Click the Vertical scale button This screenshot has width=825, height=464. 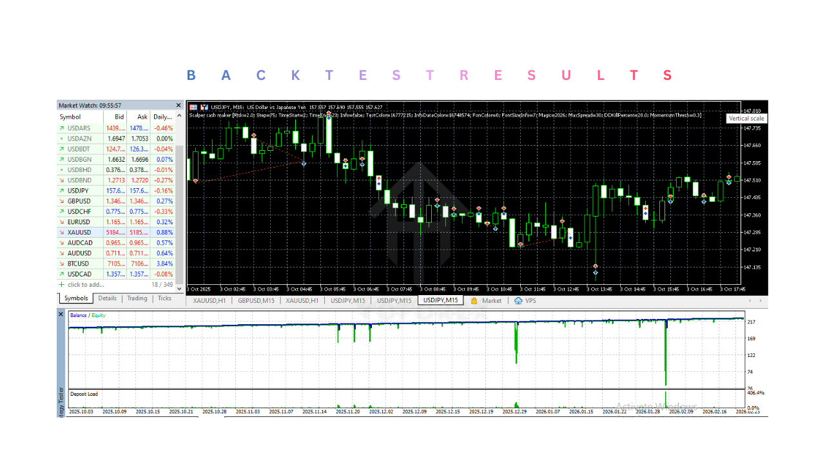pos(746,118)
